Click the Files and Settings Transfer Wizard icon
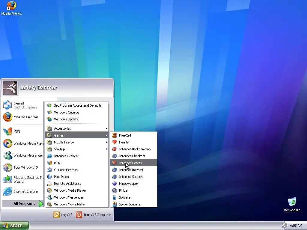 point(7,179)
